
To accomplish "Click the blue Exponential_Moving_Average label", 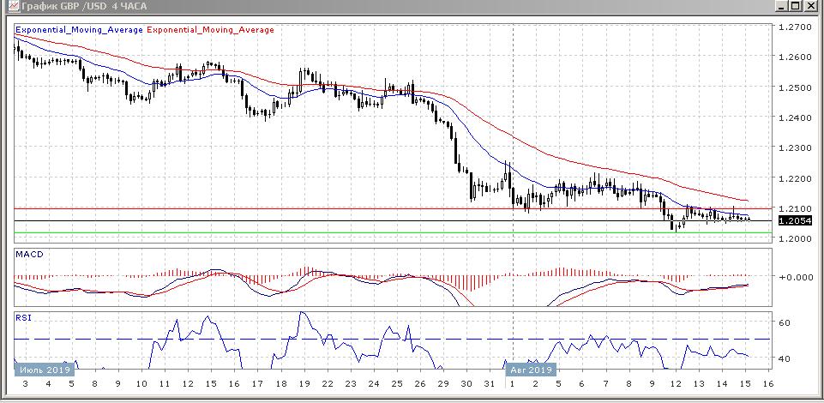I will coord(80,30).
